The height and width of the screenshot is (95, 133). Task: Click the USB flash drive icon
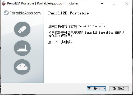pos(22,29)
